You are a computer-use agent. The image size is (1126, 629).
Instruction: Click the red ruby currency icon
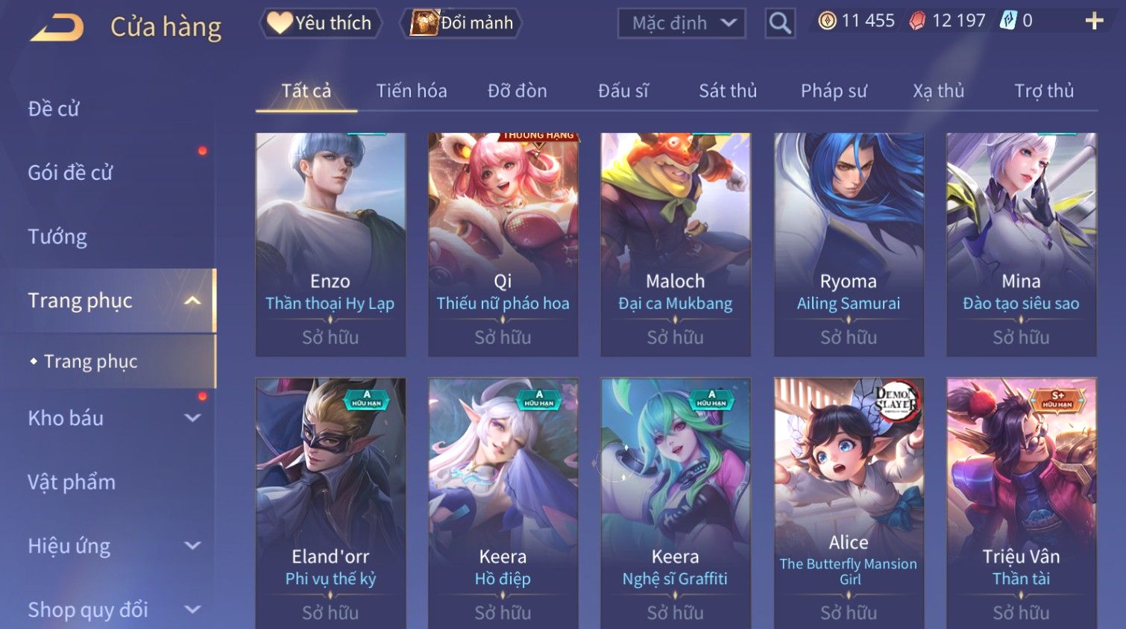pos(917,21)
